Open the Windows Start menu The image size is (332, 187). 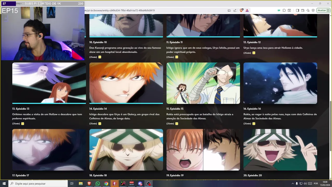click(x=4, y=183)
